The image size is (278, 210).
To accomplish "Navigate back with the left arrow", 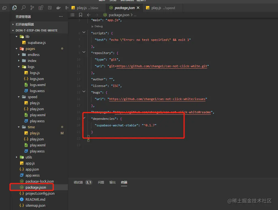I will pyautogui.click(x=89, y=15).
